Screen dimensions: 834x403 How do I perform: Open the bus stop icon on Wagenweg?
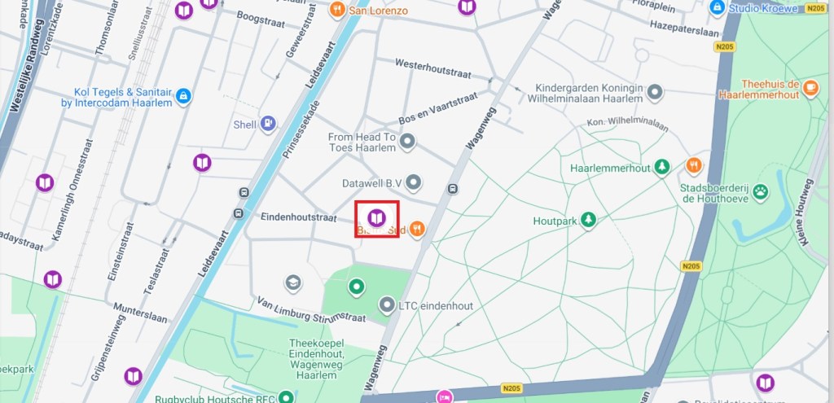453,189
